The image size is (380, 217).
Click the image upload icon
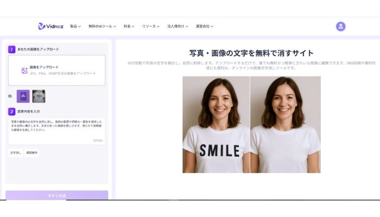tap(24, 71)
